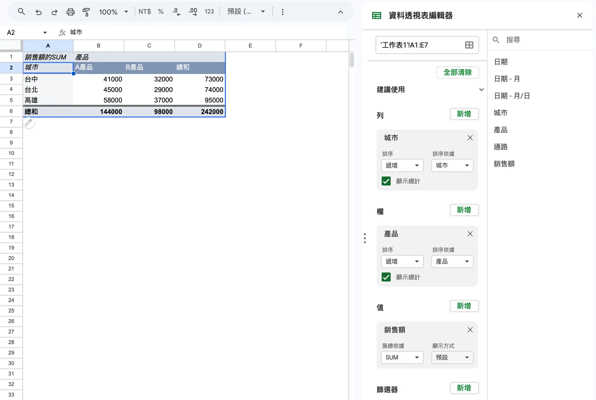Open the 產品 sort order 遞增 dropdown
Viewport: 596px width, 400px height.
click(x=402, y=262)
